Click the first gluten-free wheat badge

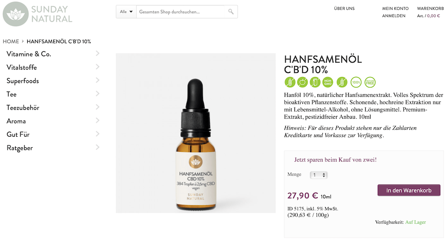[x=290, y=82]
